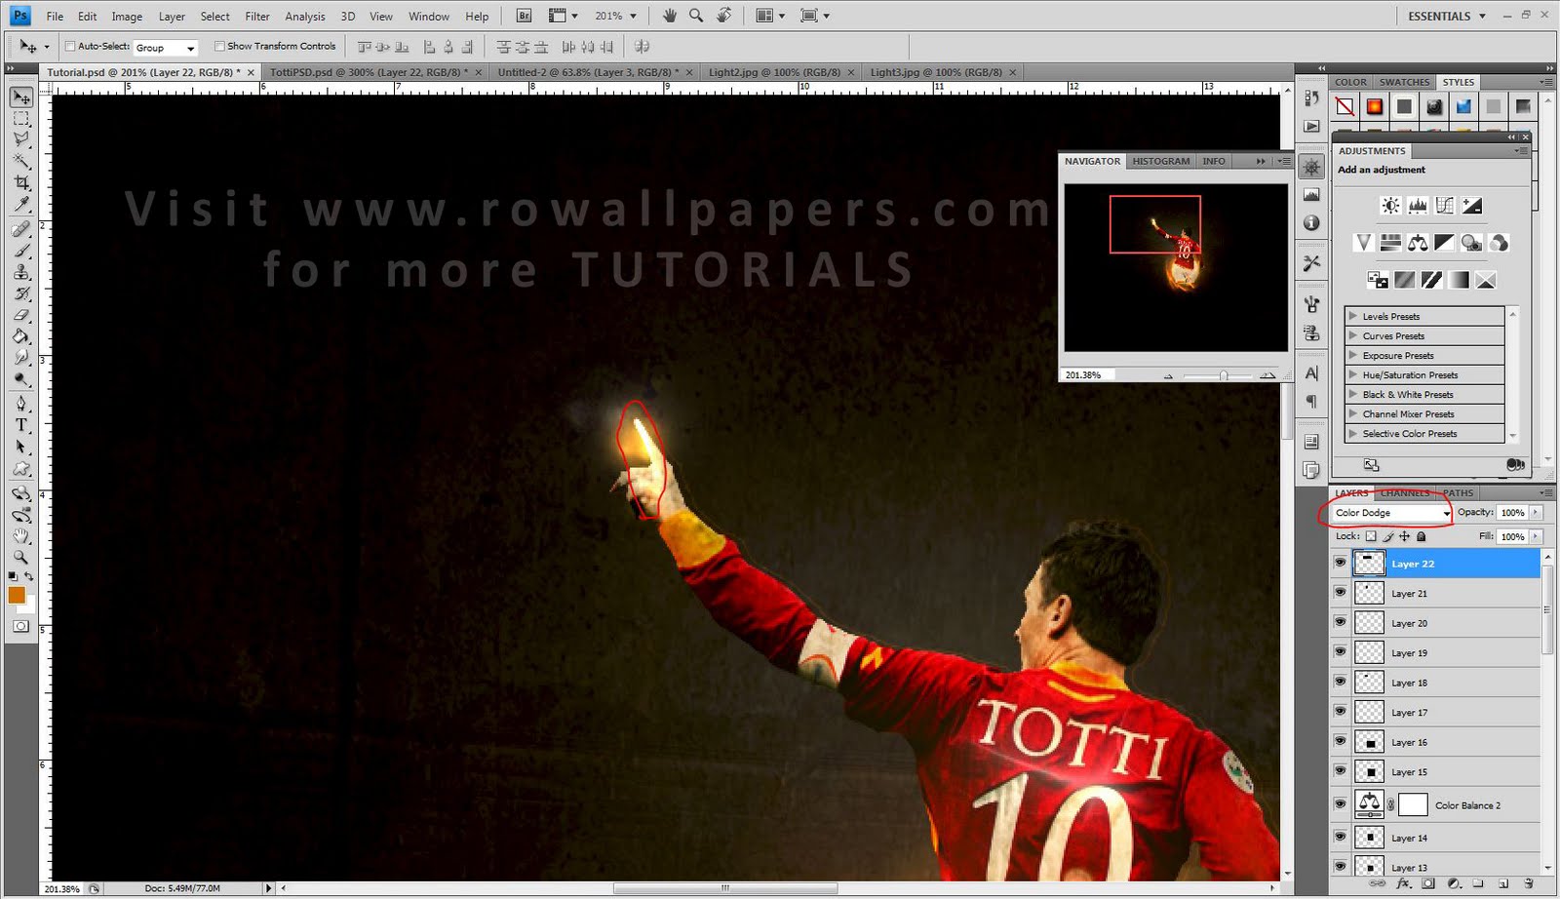Delete layer using trash icon
The image size is (1560, 899).
[1529, 884]
